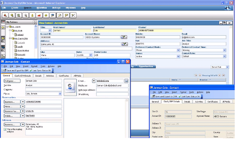
Task: Select the Leads item in My Folders tree
Action: click(20, 46)
